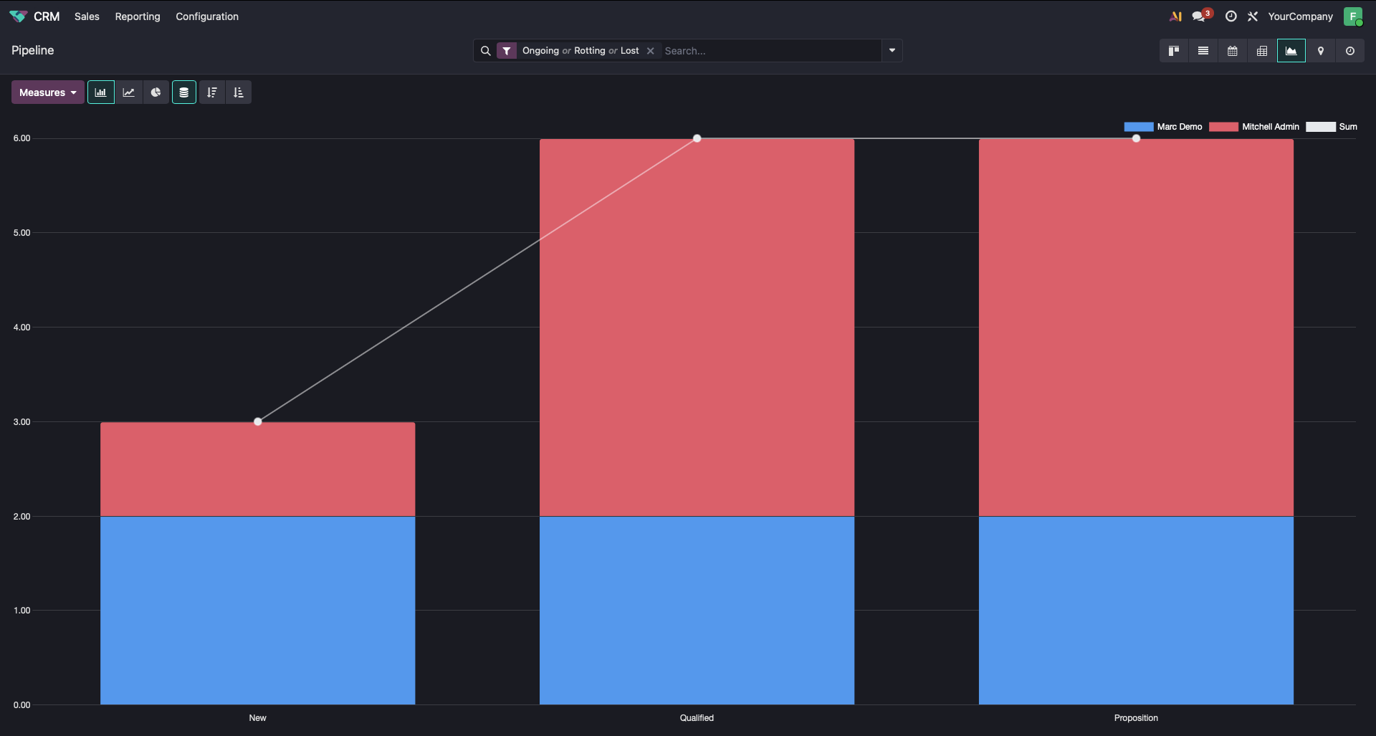Select the Line chart mode
Image resolution: width=1376 pixels, height=736 pixels.
pyautogui.click(x=128, y=92)
